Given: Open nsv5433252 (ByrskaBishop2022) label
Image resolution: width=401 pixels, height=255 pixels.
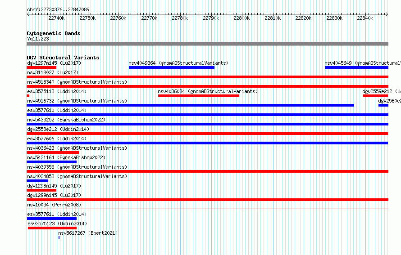Looking at the screenshot, I should 66,120.
